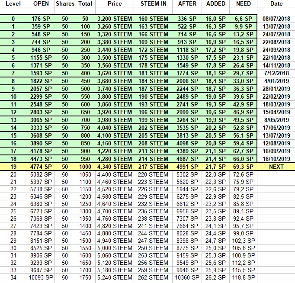The width and height of the screenshot is (295, 283).
Task: Select the Price column header
Action: coord(115,3)
